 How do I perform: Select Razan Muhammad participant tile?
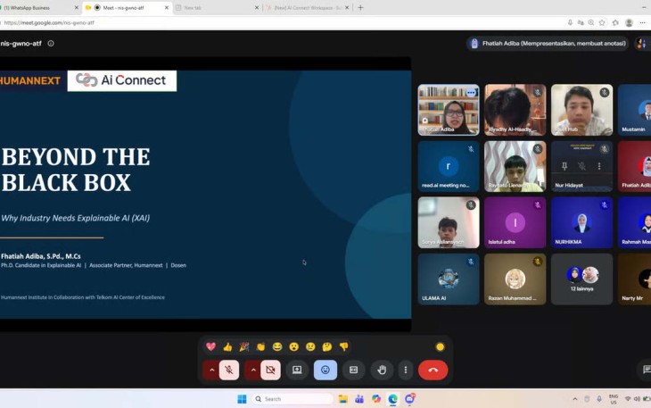[515, 279]
